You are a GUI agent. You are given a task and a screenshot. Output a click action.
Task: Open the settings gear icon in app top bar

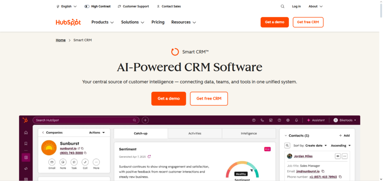click(288, 120)
